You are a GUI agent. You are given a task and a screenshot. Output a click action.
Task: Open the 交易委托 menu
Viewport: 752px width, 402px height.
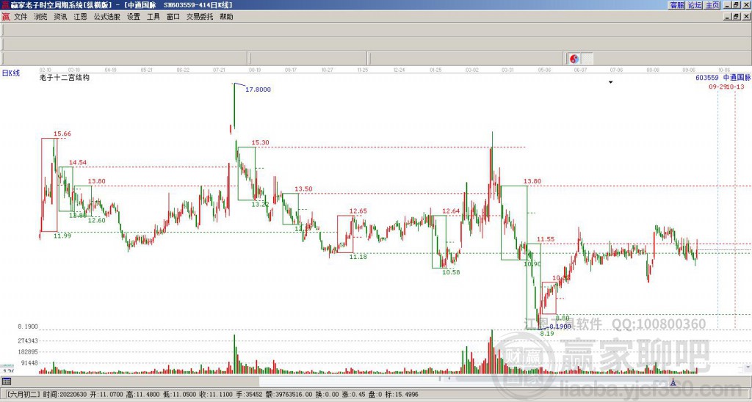point(200,17)
